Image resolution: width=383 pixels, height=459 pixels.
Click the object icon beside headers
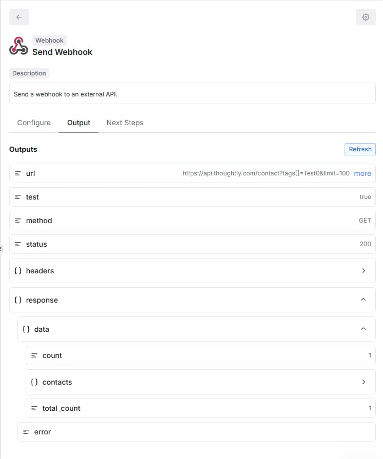(x=19, y=270)
